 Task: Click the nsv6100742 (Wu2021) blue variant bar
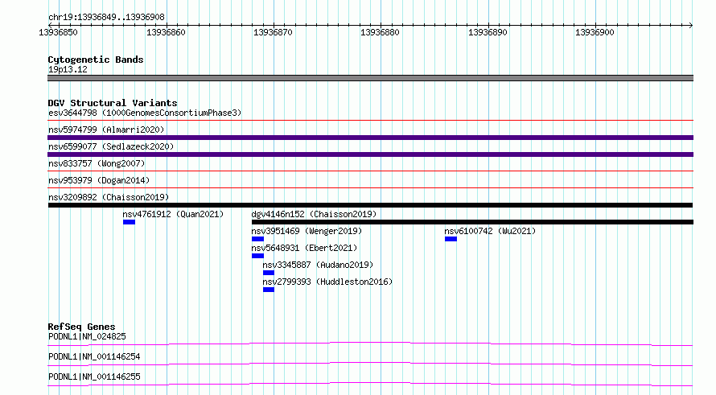(451, 239)
